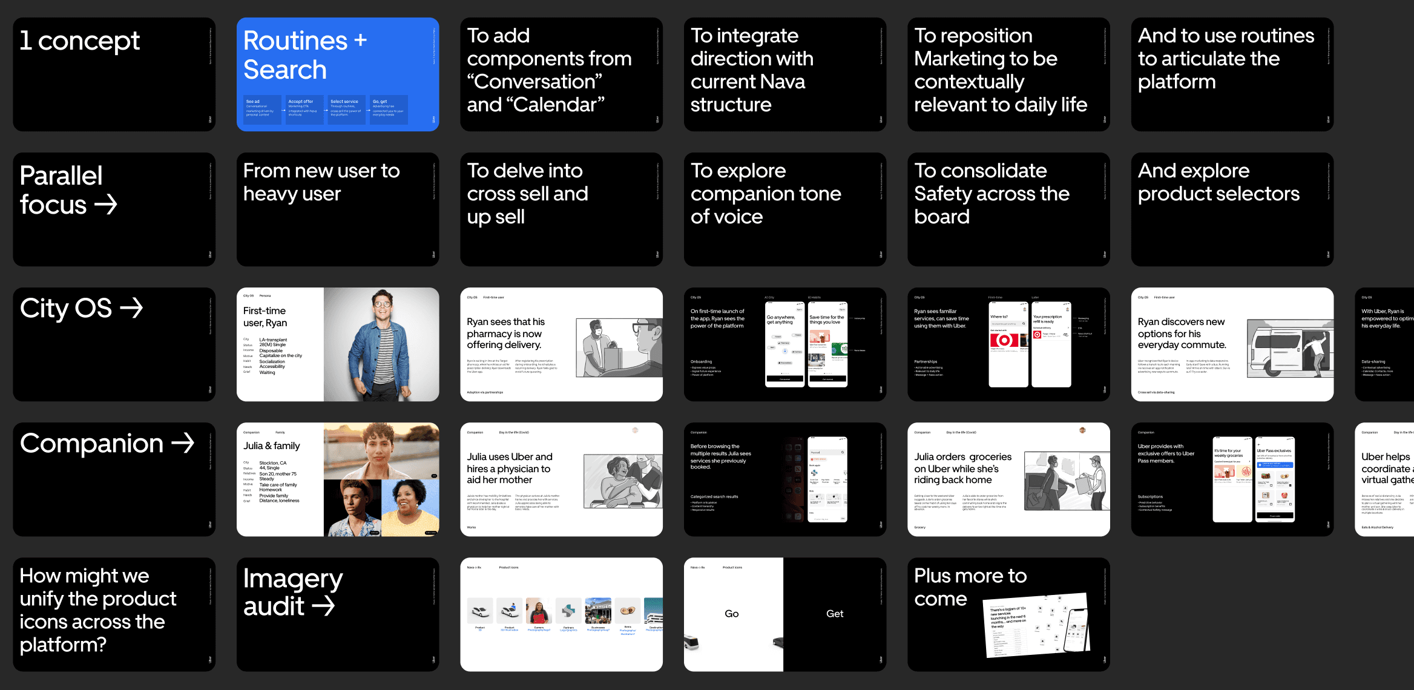Viewport: 1414px width, 690px height.
Task: Click the arrow beside 'Companion'
Action: pos(183,443)
